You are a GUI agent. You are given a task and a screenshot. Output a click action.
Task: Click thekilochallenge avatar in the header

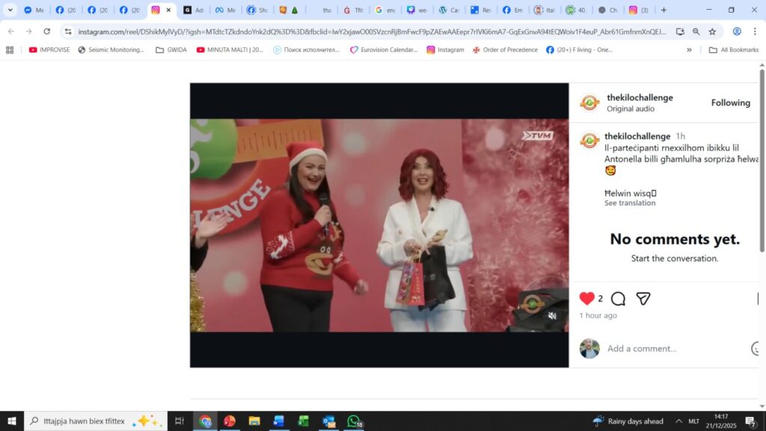click(589, 103)
